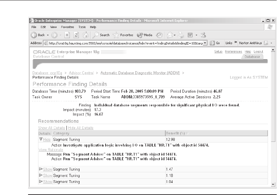Image resolution: width=277 pixels, height=195 pixels.
Task: Open dropdown arrow next to Forward button
Action: [60, 35]
